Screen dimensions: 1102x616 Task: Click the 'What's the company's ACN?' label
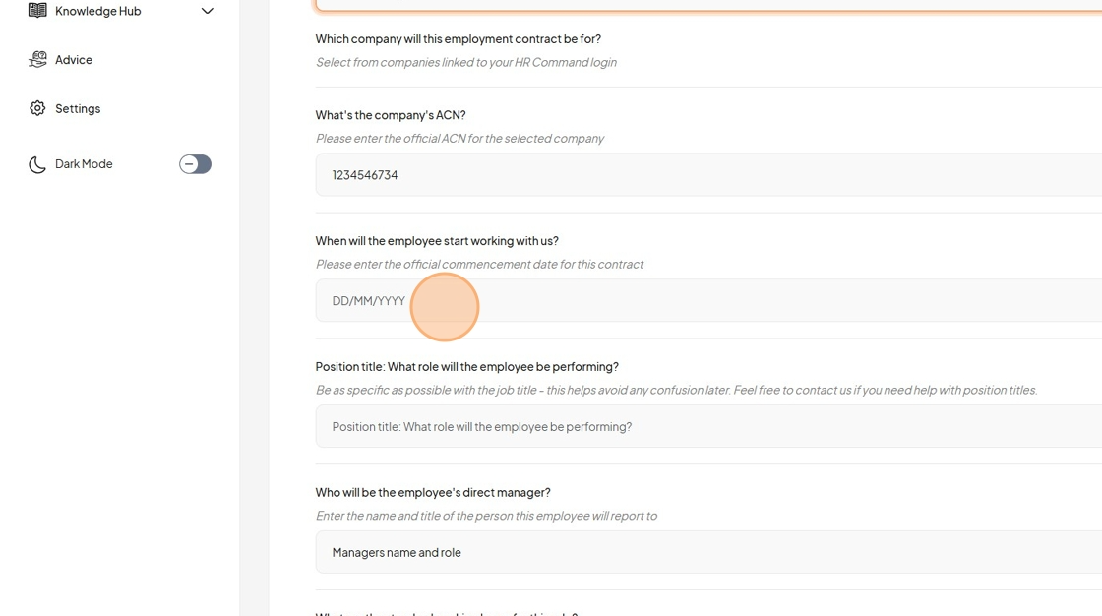(391, 114)
